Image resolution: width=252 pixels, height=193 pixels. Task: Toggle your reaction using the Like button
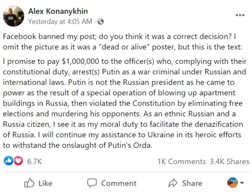click(38, 183)
